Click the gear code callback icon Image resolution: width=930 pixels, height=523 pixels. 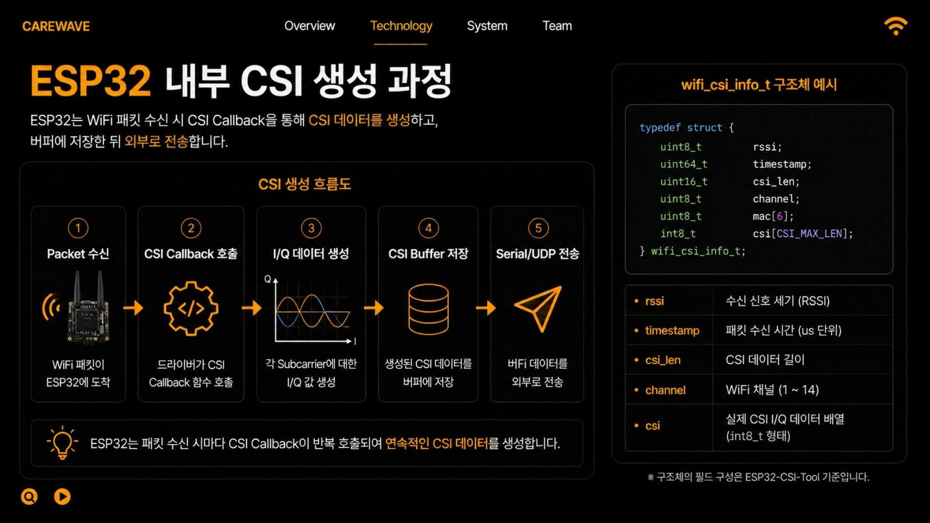(191, 308)
